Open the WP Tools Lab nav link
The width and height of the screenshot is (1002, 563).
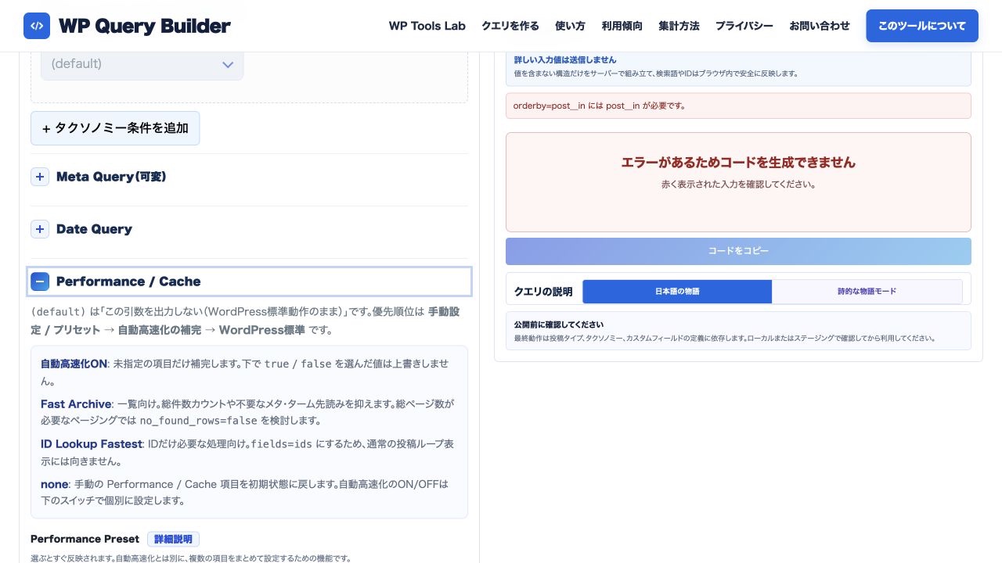click(x=427, y=26)
